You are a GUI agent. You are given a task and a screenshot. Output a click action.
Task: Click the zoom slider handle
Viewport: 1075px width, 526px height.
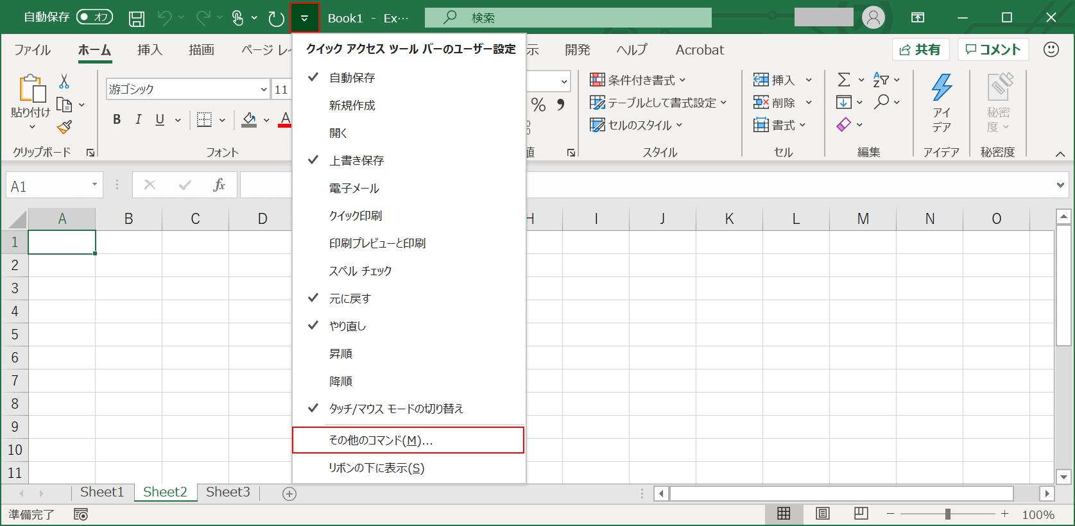(x=947, y=514)
